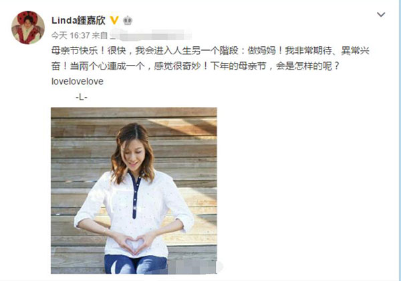The height and width of the screenshot is (281, 401).
Task: Enlarge the attached pregnancy announcement photo
Action: point(134,191)
